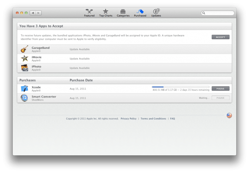Click Update Available beside iPhoto
The width and height of the screenshot is (249, 173).
[80, 68]
